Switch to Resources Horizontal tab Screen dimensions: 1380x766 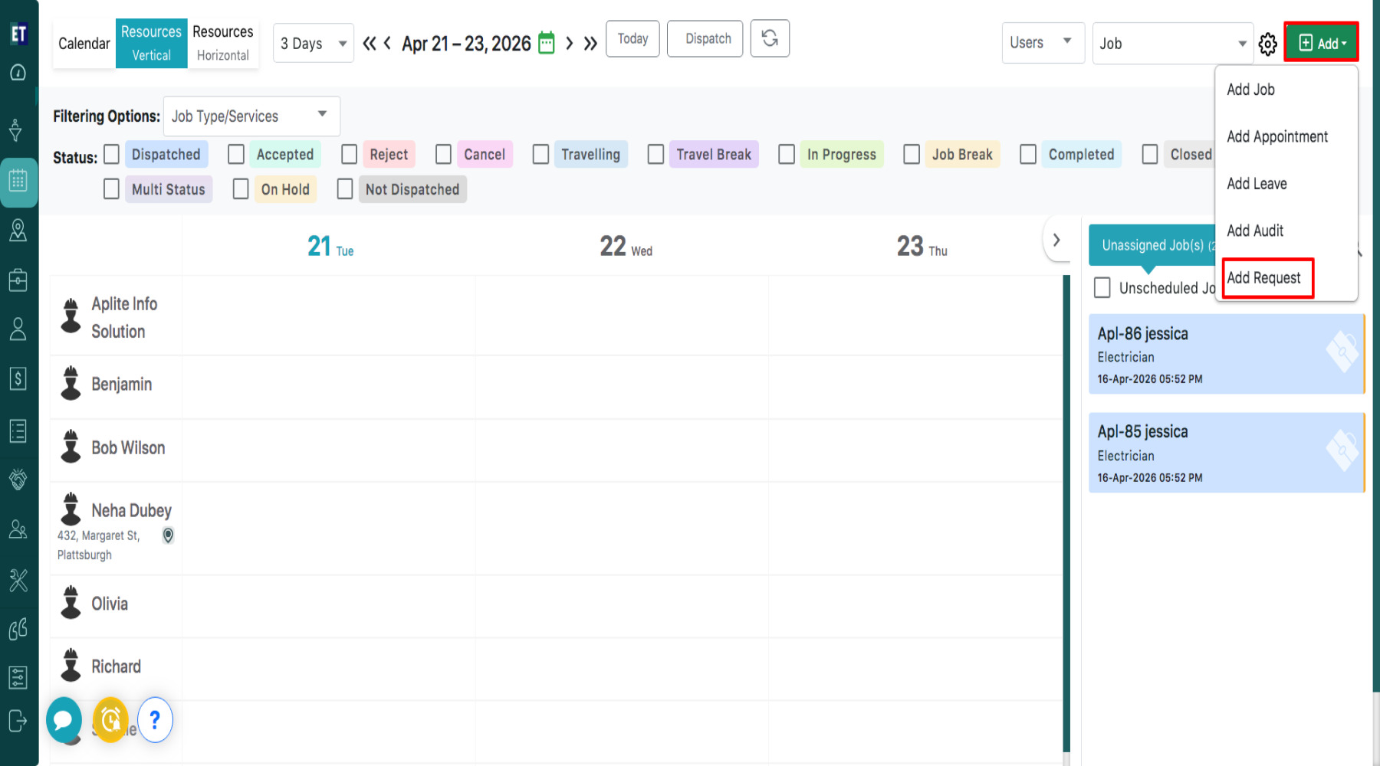pos(222,44)
